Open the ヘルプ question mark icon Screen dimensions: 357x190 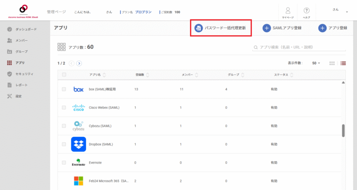point(307,11)
